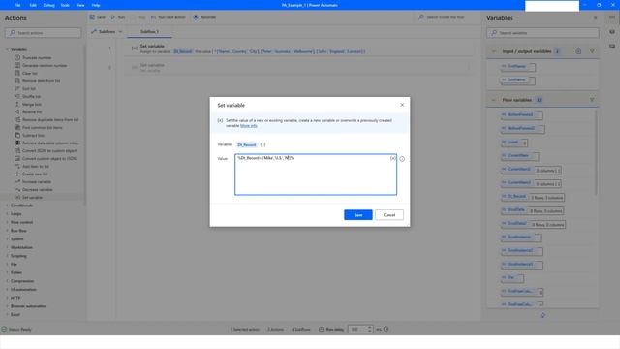Viewport: 620px width, 349px height.
Task: Filter the Input / output variables
Action: tap(592, 51)
